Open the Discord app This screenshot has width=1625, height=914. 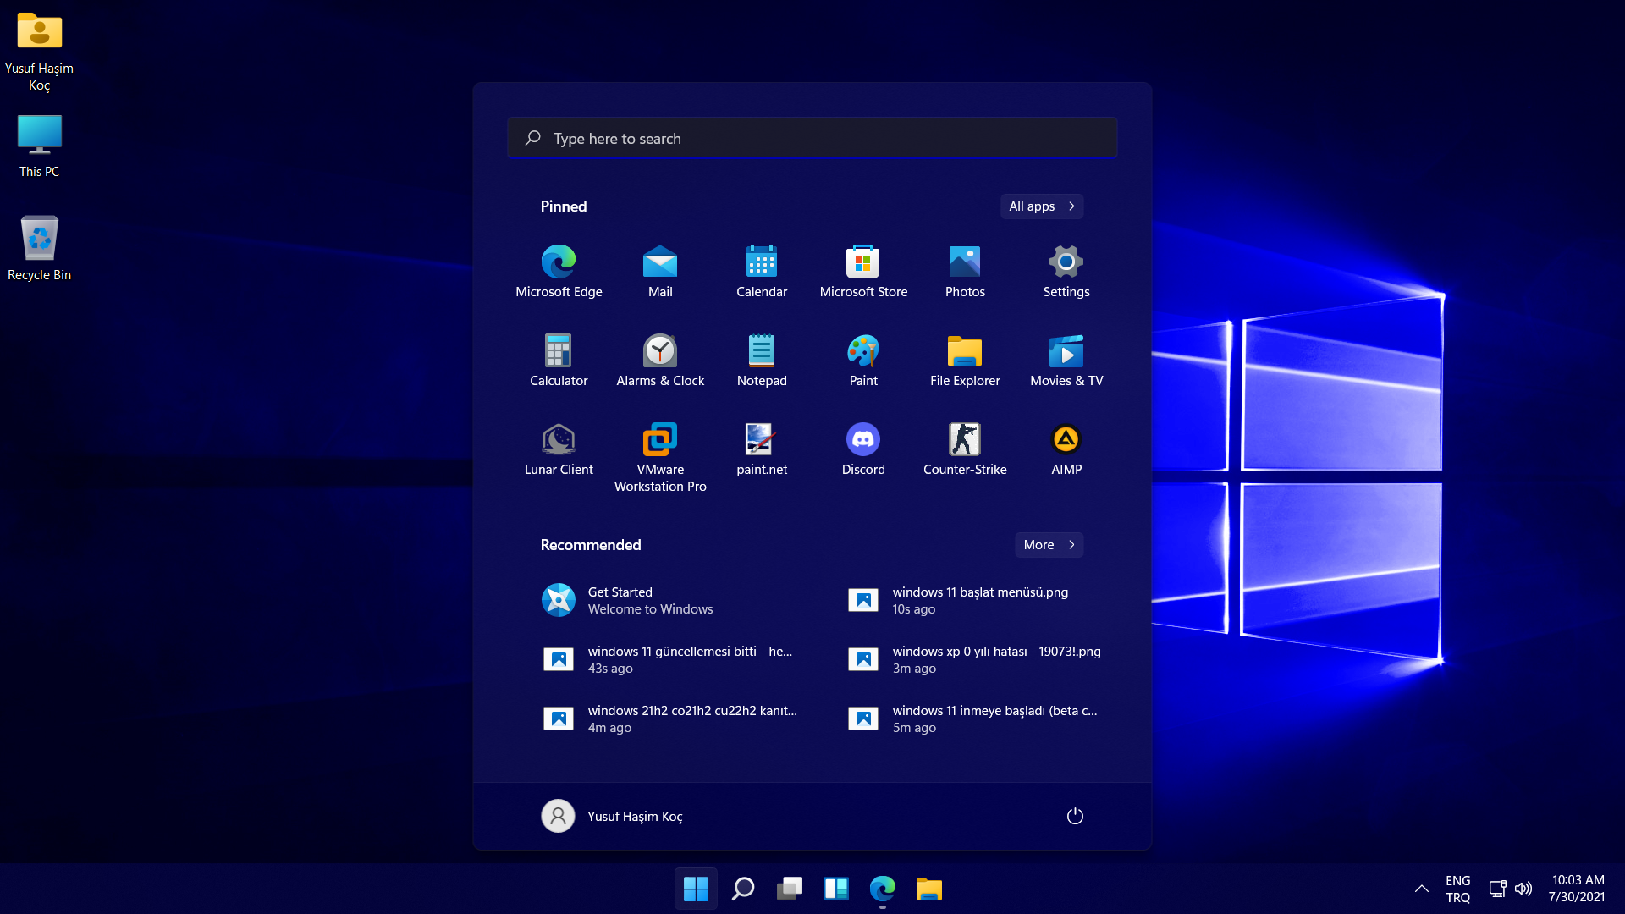coord(863,449)
